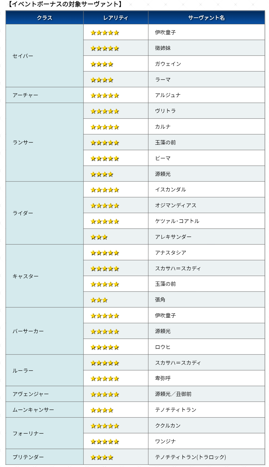
Task: Click servant name ククルカン
Action: [x=168, y=425]
